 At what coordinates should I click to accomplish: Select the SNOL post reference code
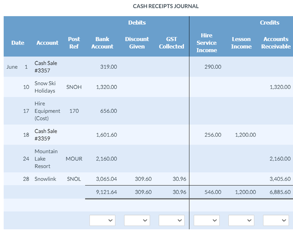pos(74,179)
